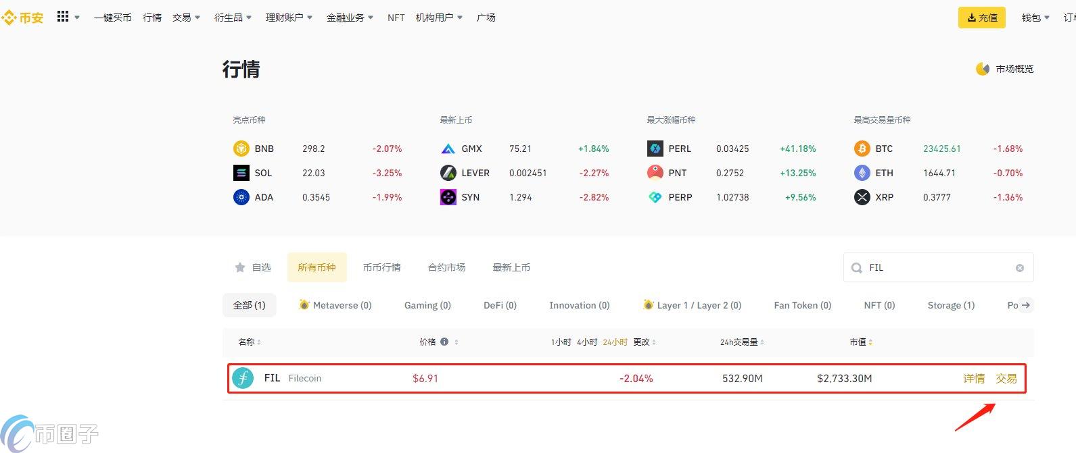1076x453 pixels.
Task: Sort the table by 24h交易量 column
Action: pyautogui.click(x=742, y=342)
